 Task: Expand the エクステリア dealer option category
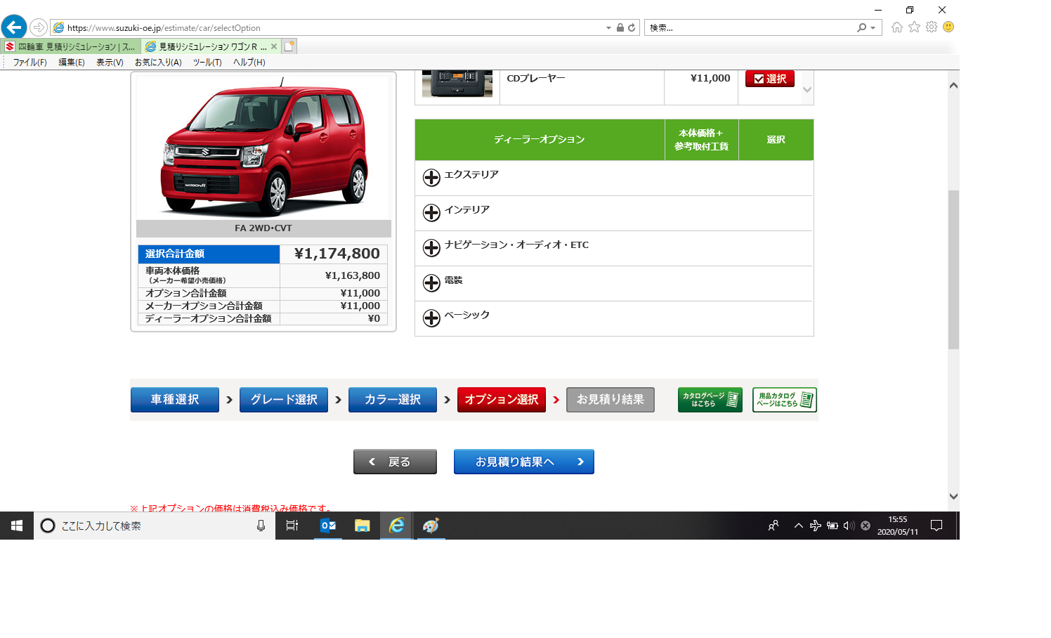click(x=431, y=178)
